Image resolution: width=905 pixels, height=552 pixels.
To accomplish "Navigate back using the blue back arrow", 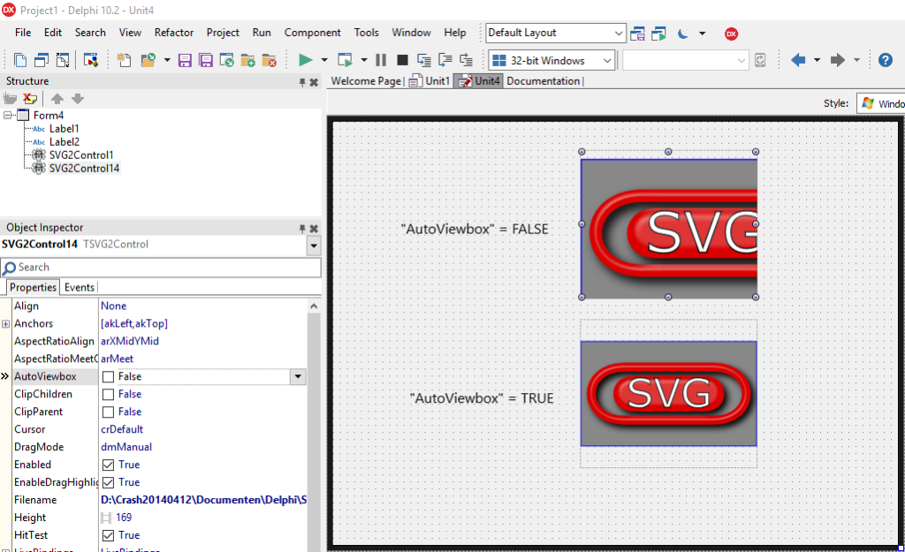I will (799, 59).
